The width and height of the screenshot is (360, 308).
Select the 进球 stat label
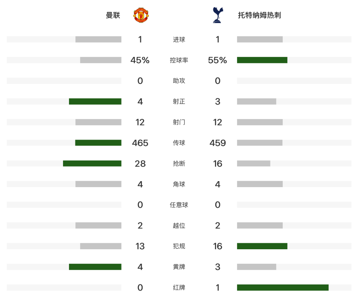(x=179, y=39)
